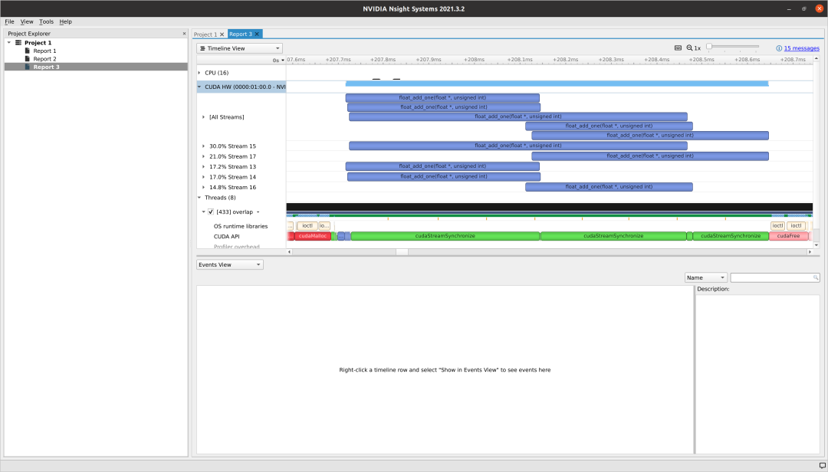The height and width of the screenshot is (472, 828).
Task: Click the first cudaStreamSynchronize block
Action: [445, 236]
